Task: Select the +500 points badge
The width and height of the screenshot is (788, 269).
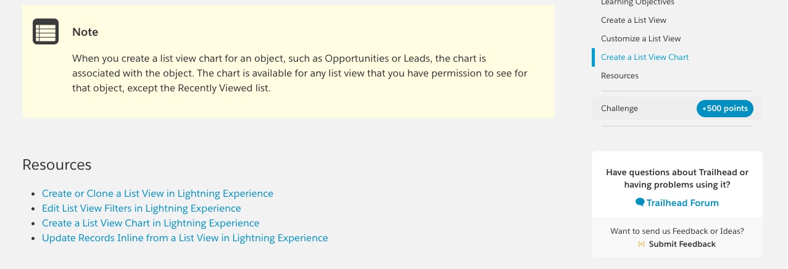Action: tap(724, 109)
